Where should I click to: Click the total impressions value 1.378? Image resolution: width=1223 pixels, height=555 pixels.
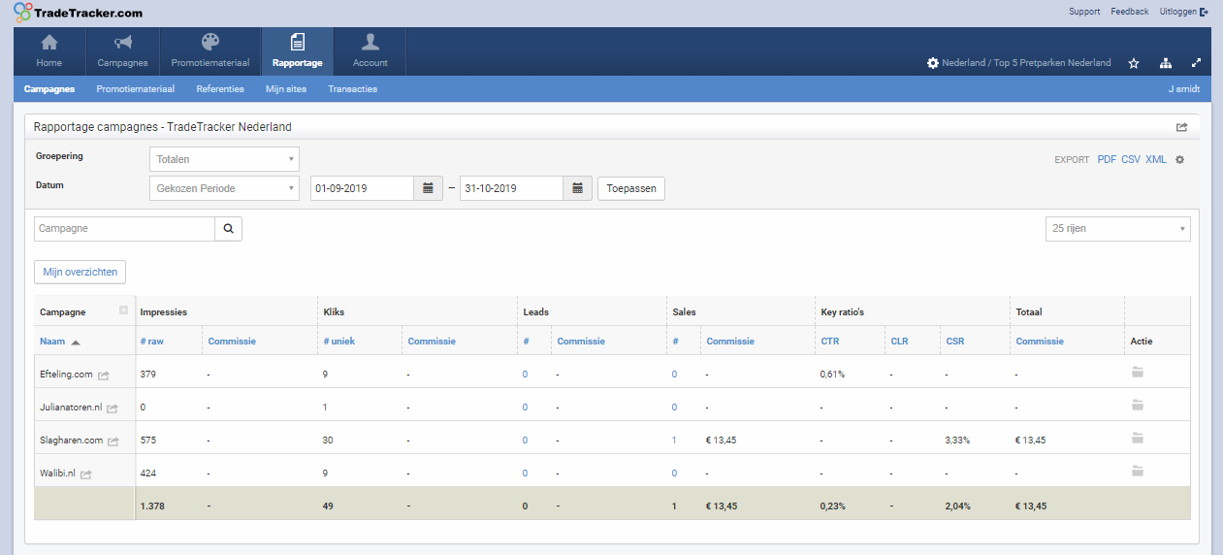coord(152,506)
